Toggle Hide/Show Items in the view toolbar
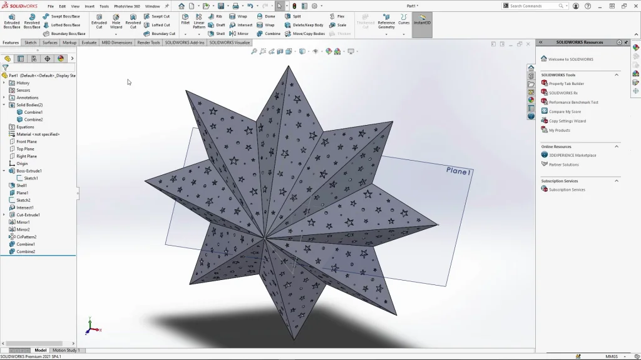This screenshot has width=641, height=360. point(316,51)
